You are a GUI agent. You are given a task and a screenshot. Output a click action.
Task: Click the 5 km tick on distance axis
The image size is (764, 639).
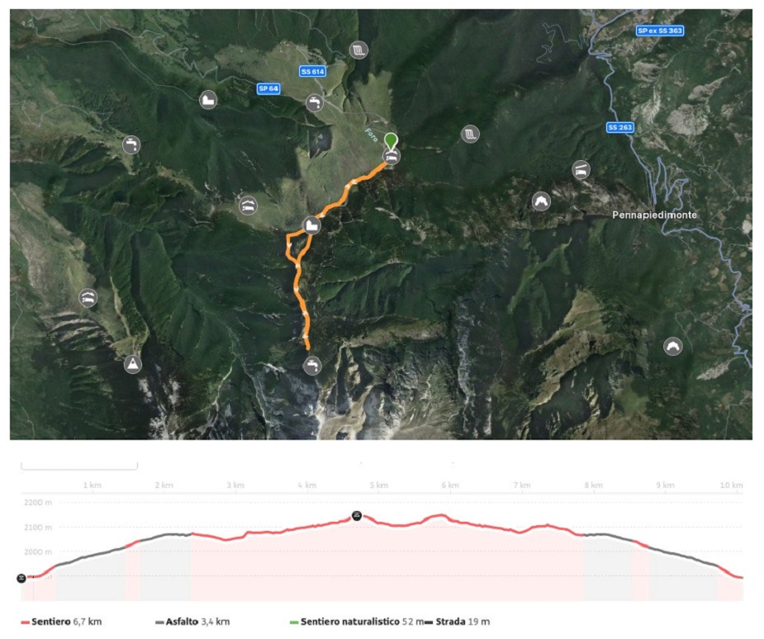click(378, 485)
